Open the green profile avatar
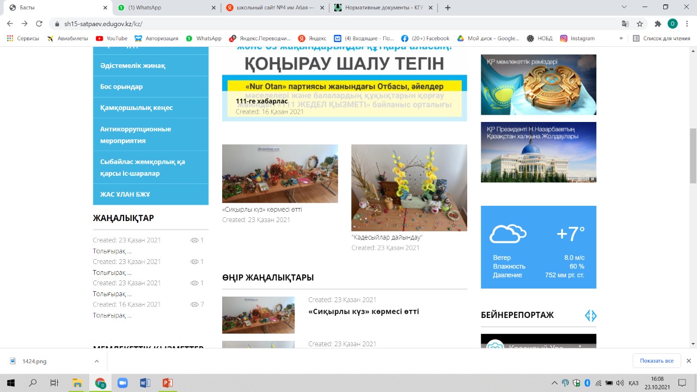The image size is (697, 392). [x=672, y=24]
